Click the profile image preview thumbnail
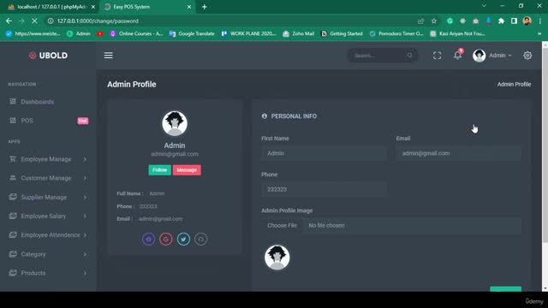548x308 pixels. (277, 258)
